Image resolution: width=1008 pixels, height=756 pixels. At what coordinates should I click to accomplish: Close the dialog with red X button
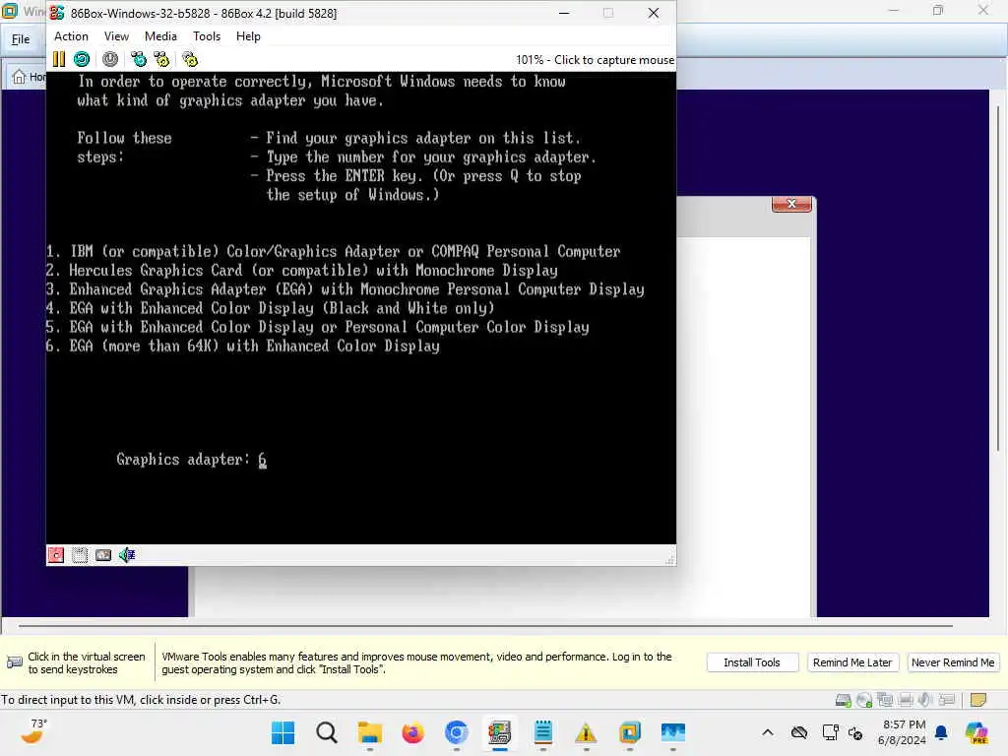791,204
